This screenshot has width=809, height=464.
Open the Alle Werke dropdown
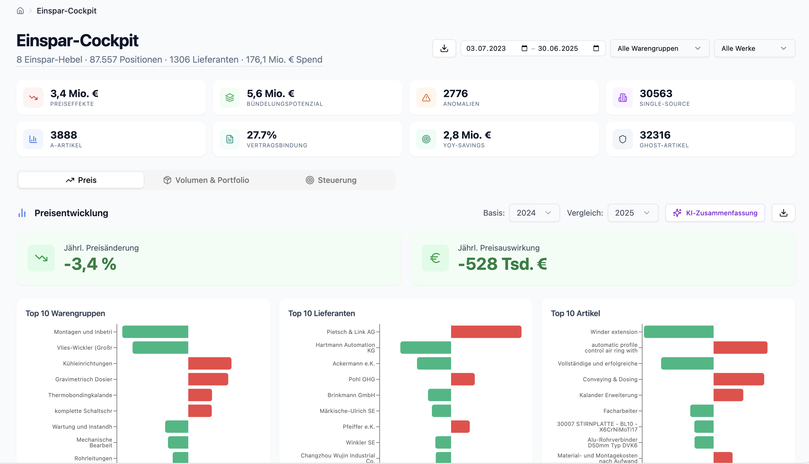(x=754, y=49)
